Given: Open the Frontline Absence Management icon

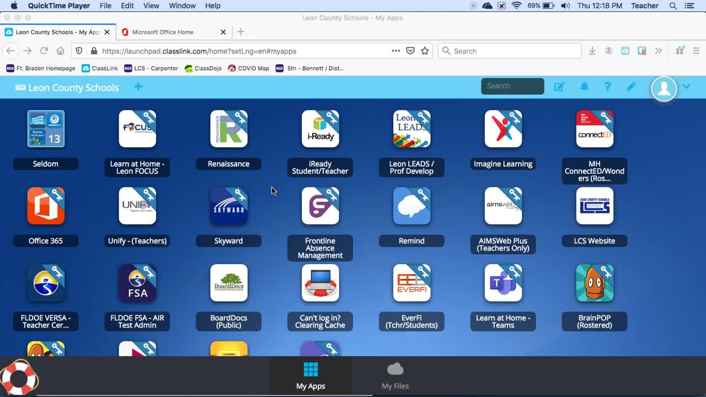Looking at the screenshot, I should (320, 206).
